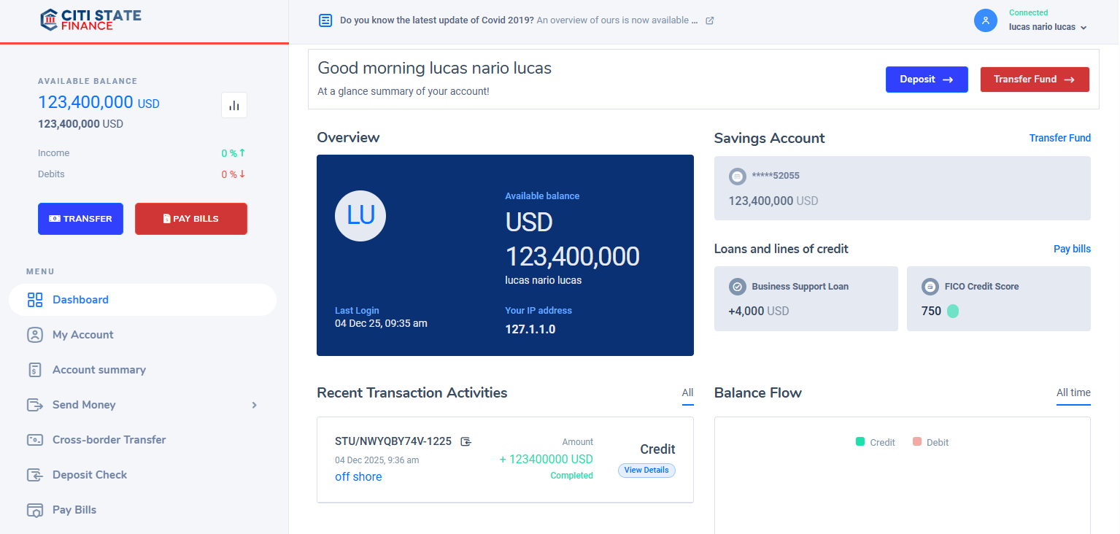Click the FICO Credit Score icon
This screenshot has height=534, width=1120.
[x=930, y=287]
